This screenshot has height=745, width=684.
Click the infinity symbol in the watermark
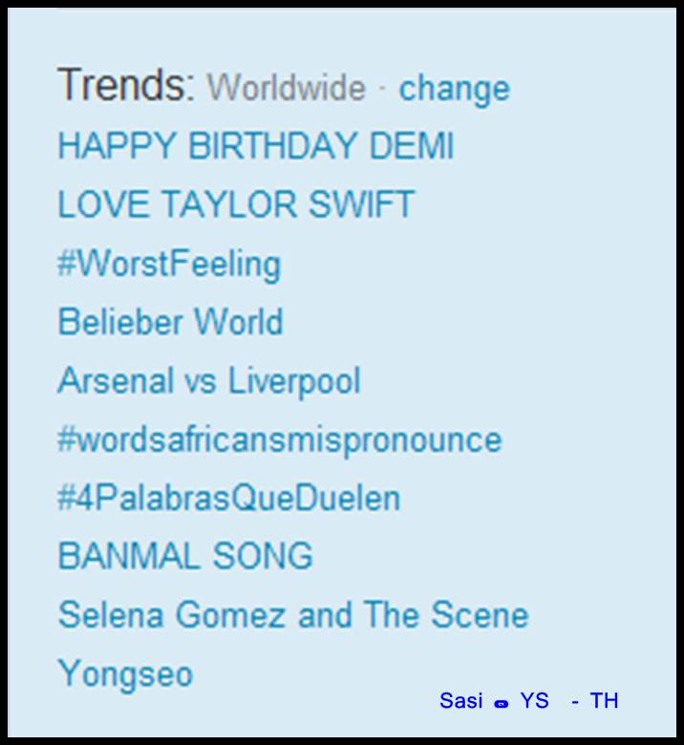502,704
